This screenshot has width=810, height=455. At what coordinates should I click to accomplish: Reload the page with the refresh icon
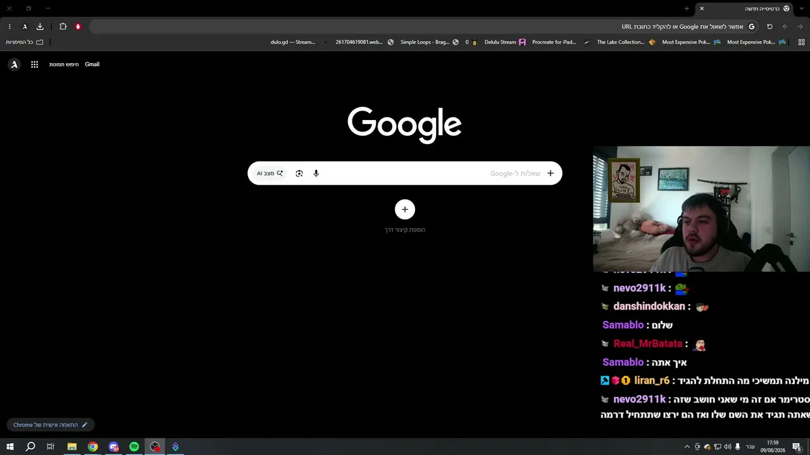769,27
